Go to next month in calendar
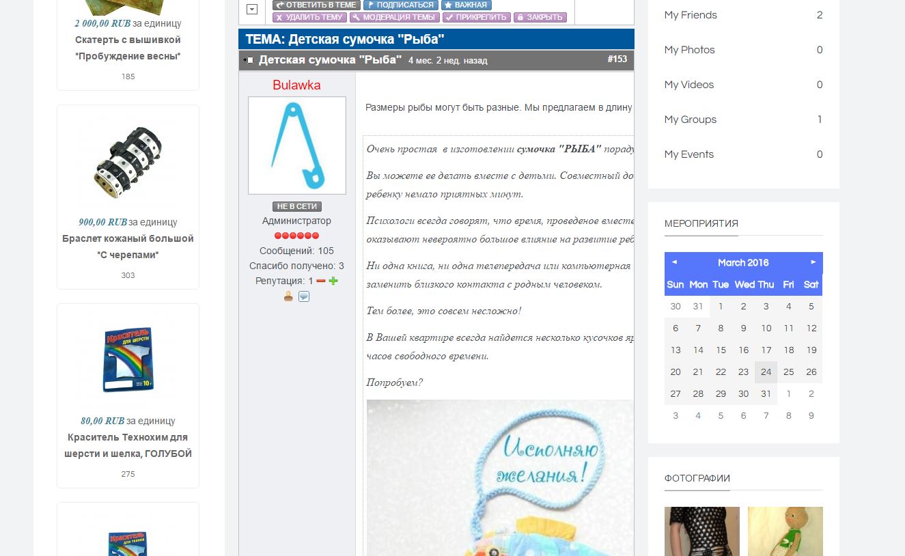The width and height of the screenshot is (905, 556). (813, 262)
